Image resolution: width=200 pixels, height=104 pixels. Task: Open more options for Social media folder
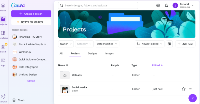(x=190, y=89)
